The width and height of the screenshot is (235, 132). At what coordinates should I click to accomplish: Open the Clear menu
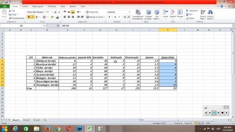[x=190, y=18]
